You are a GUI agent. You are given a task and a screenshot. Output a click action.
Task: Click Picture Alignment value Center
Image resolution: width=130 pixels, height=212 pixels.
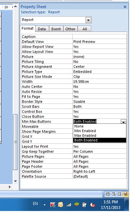point(99,67)
